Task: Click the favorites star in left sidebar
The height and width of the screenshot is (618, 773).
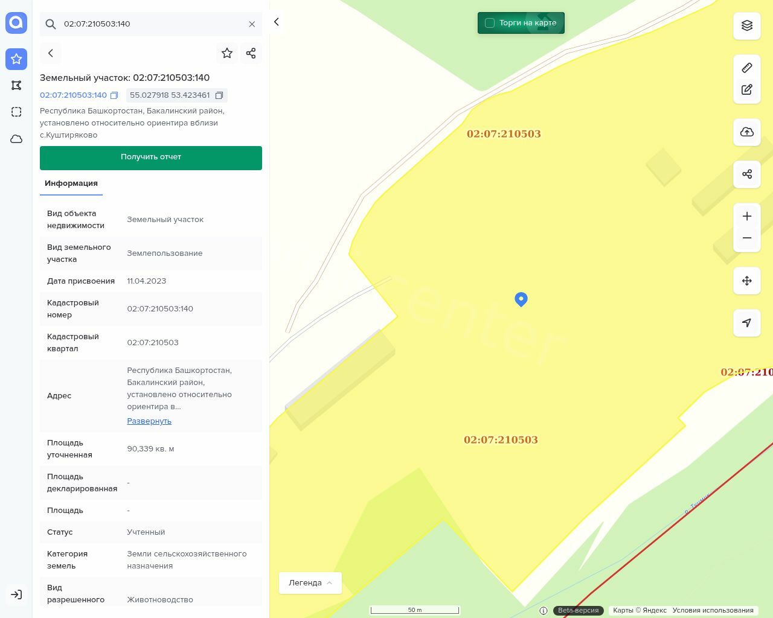Action: (16, 59)
